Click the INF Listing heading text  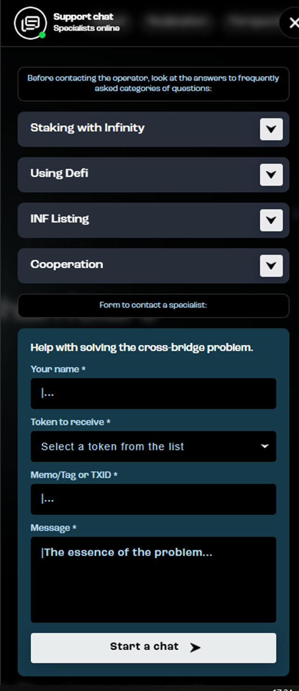[60, 219]
